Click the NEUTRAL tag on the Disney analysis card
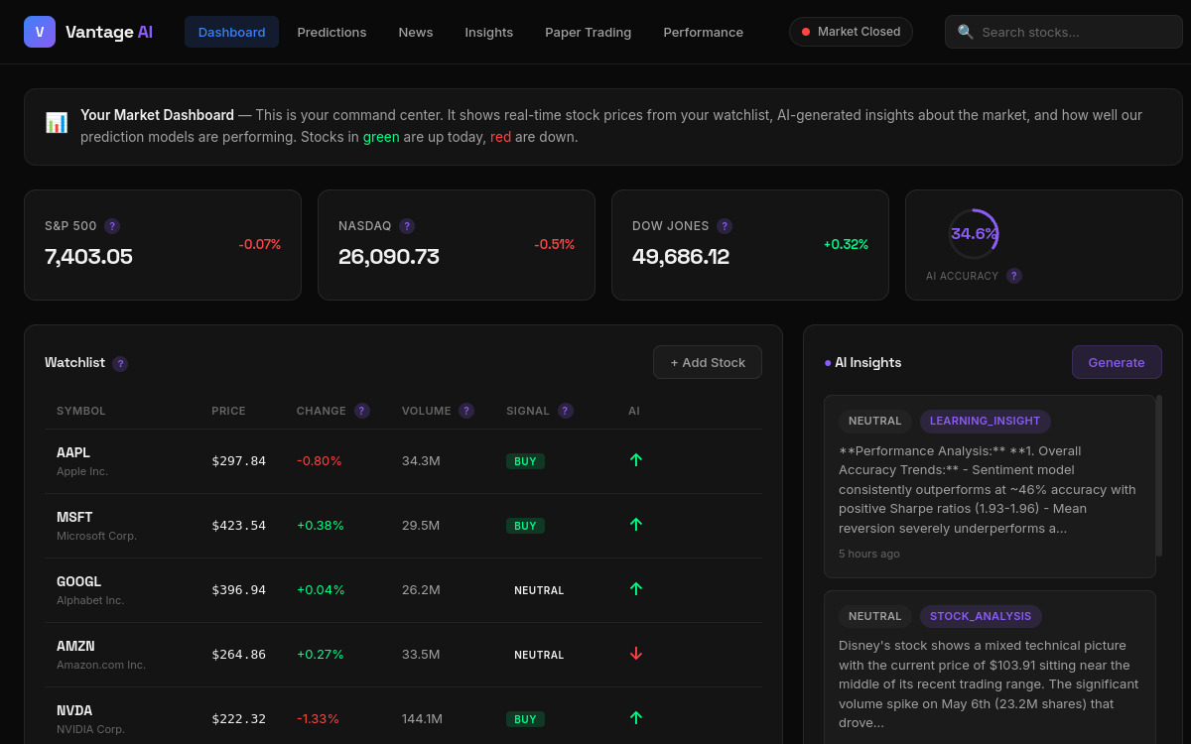This screenshot has width=1191, height=744. pyautogui.click(x=875, y=616)
